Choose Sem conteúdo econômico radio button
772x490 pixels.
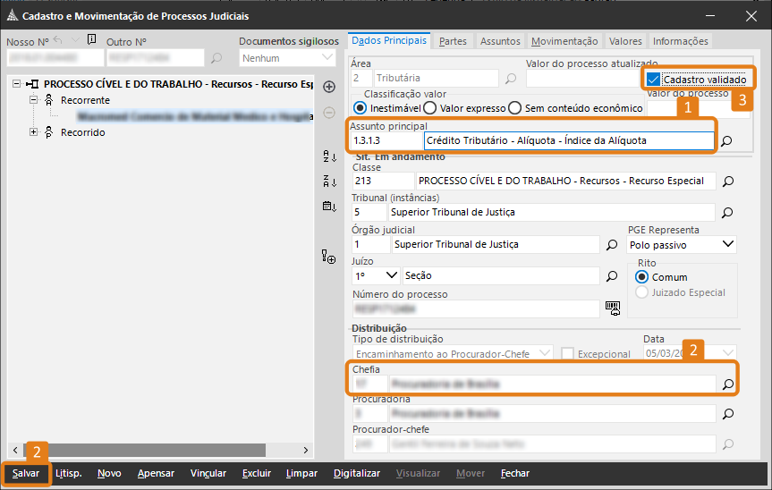514,108
